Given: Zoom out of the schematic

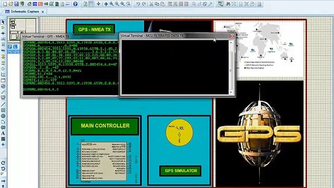Looking at the screenshot, I should 117,4.
